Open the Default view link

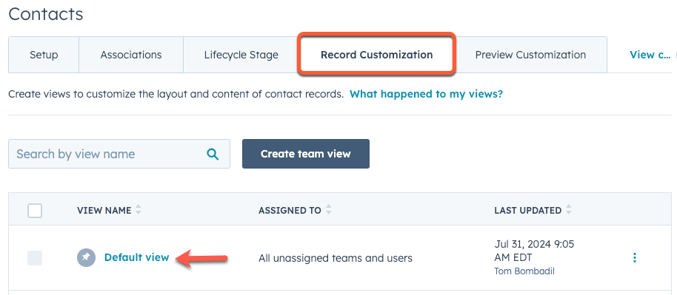pos(136,257)
